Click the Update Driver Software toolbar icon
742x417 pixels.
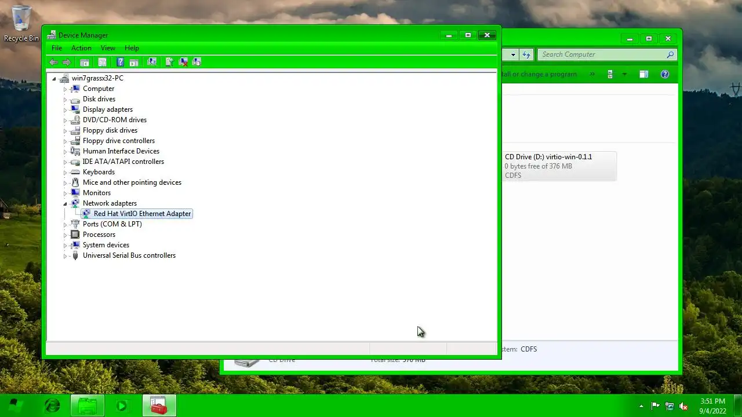pos(170,62)
